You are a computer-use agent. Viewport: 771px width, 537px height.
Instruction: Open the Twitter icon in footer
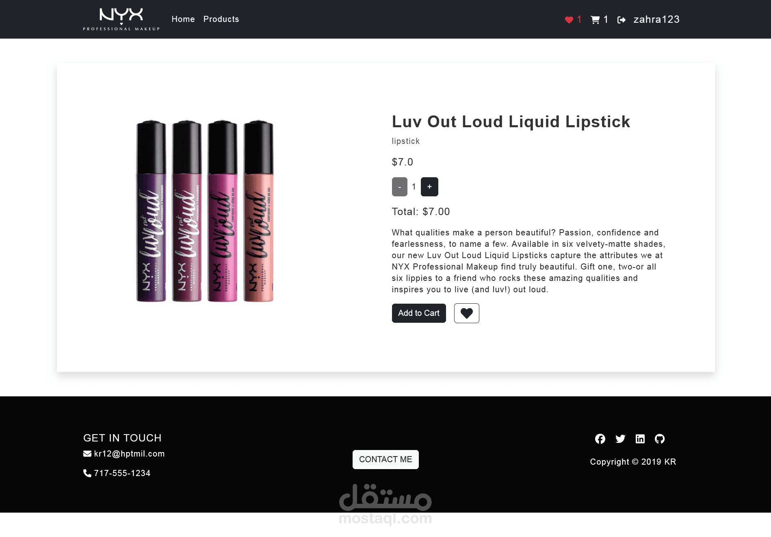620,439
